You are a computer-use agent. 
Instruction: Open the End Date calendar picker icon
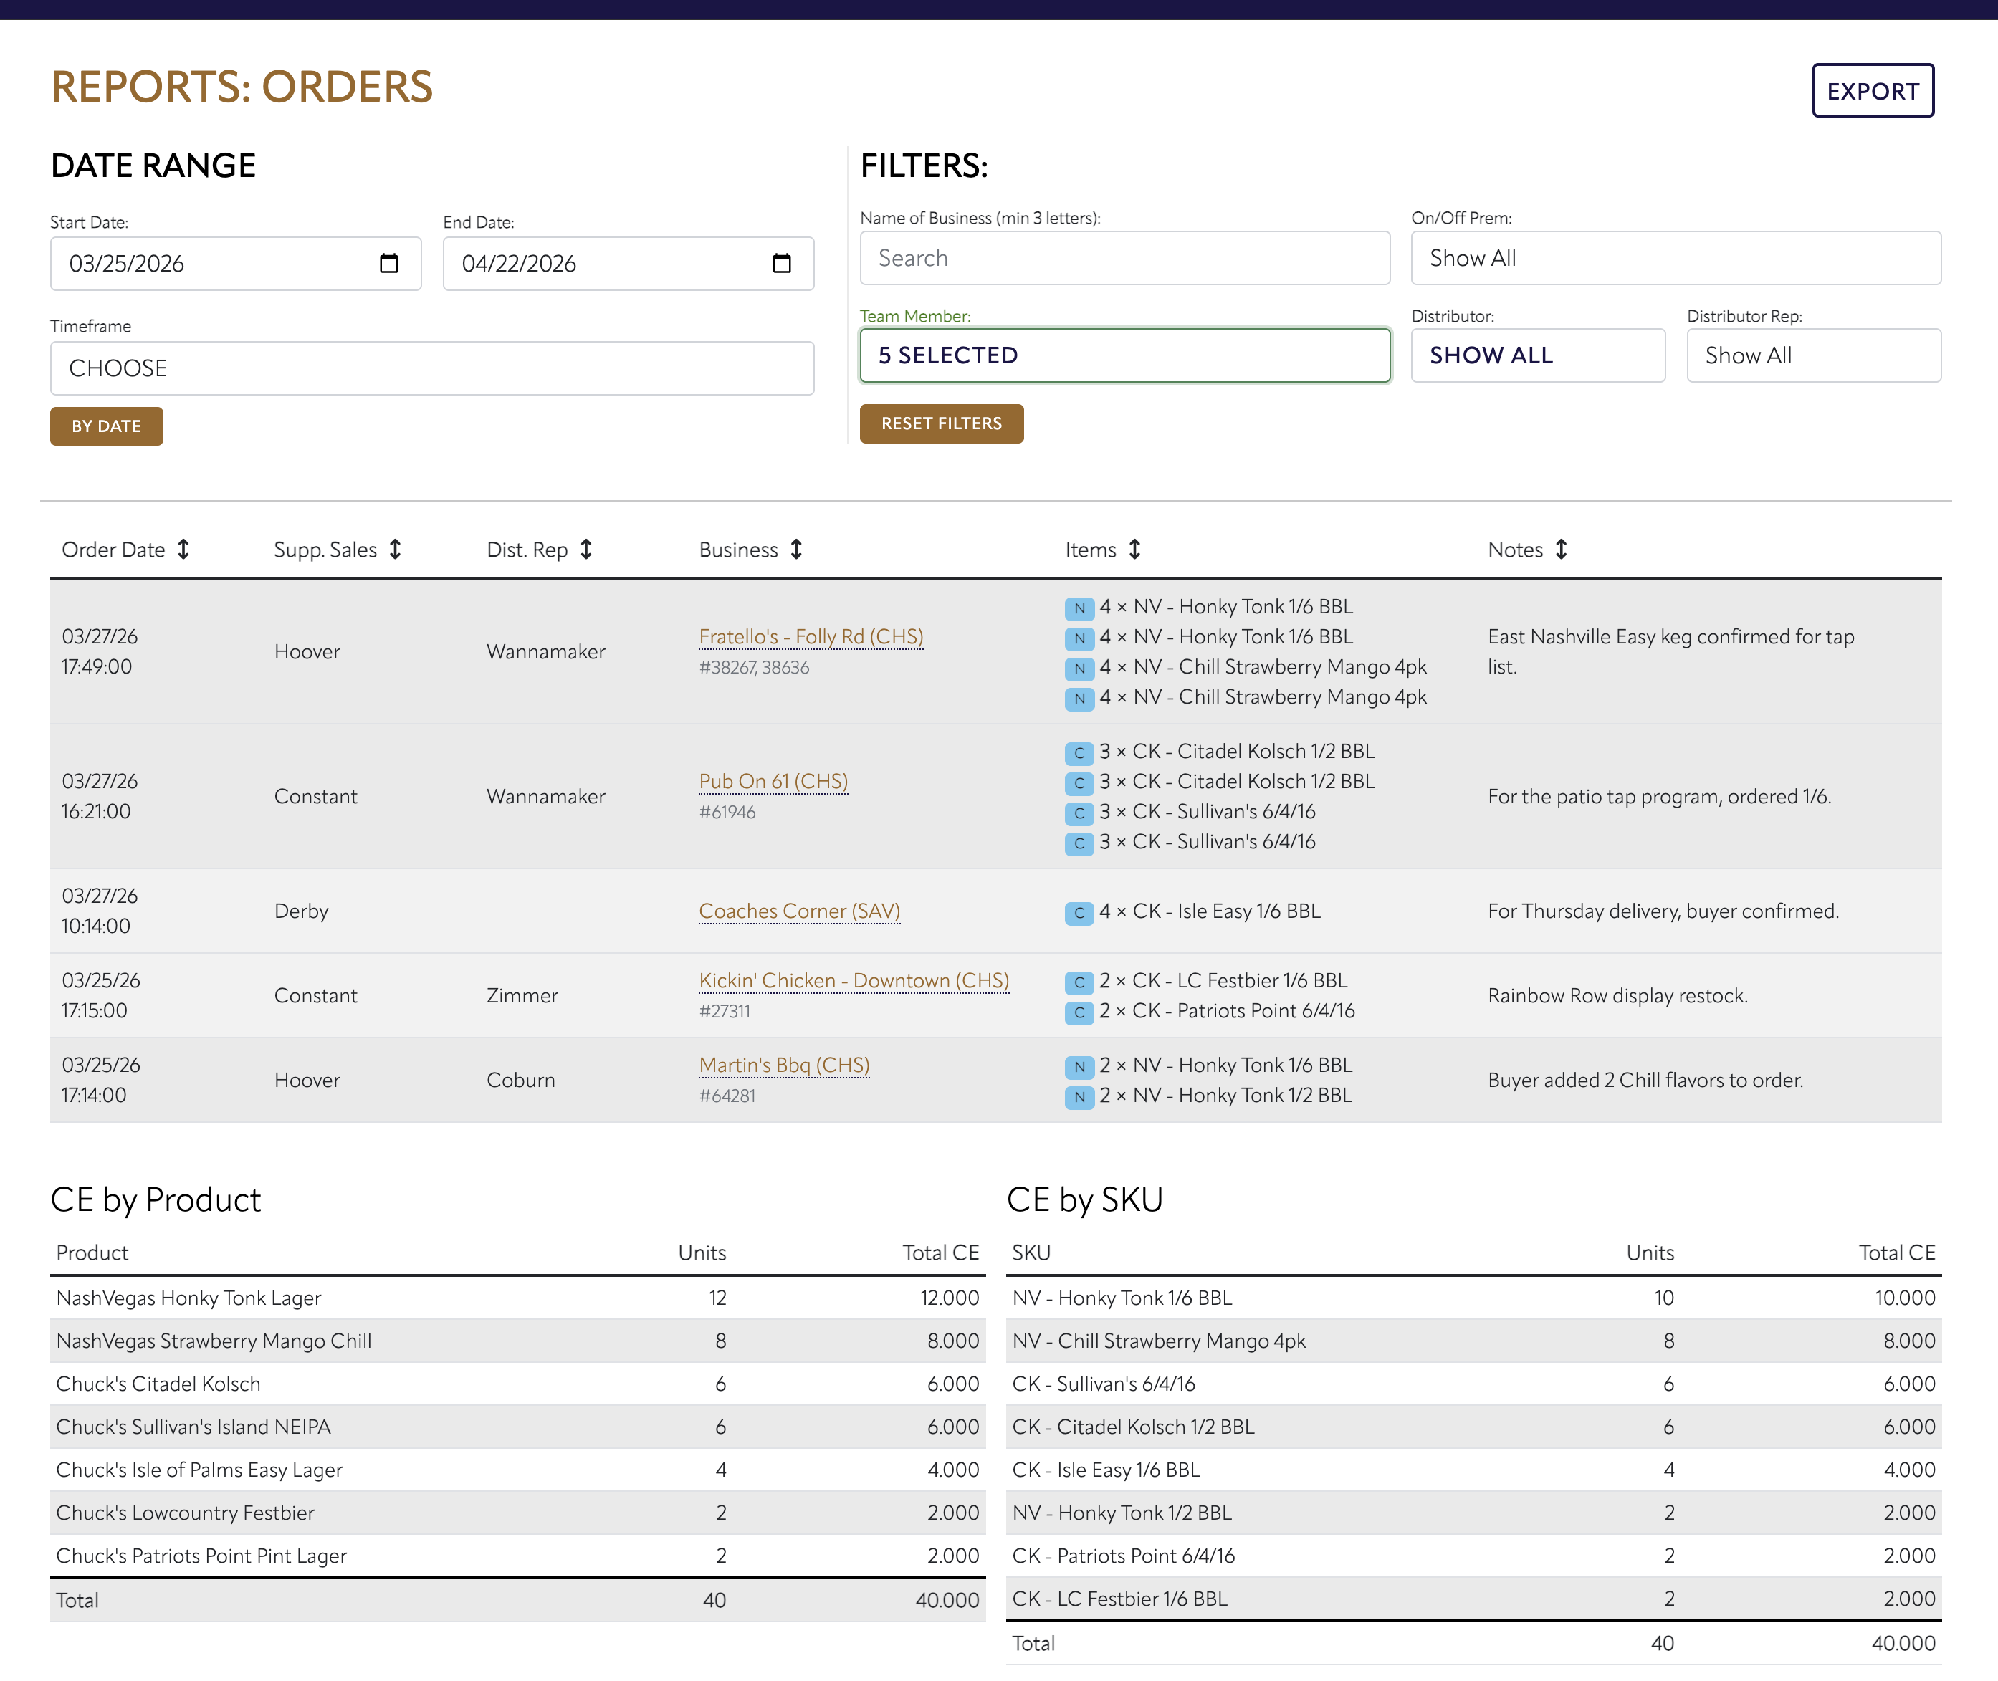pyautogui.click(x=782, y=264)
